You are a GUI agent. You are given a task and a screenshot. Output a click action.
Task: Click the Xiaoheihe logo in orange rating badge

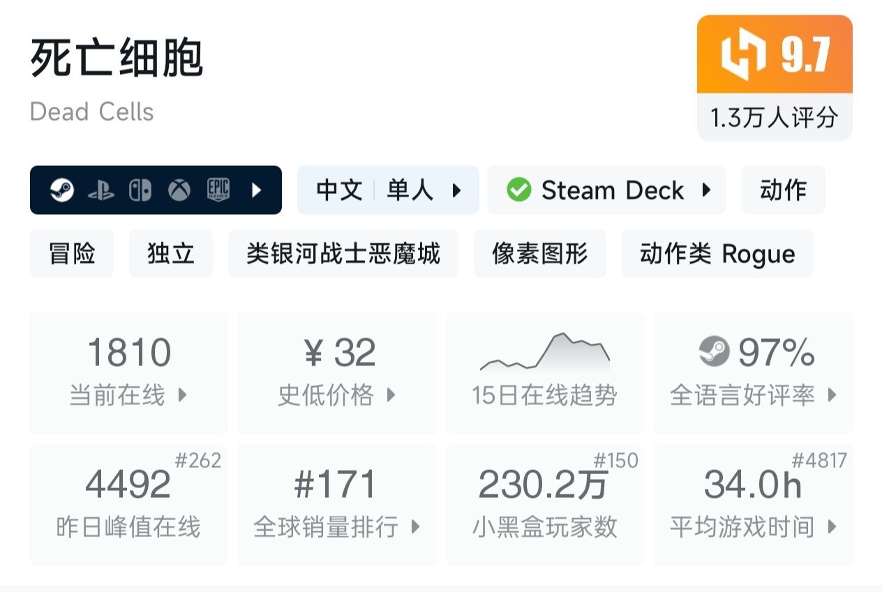point(744,57)
